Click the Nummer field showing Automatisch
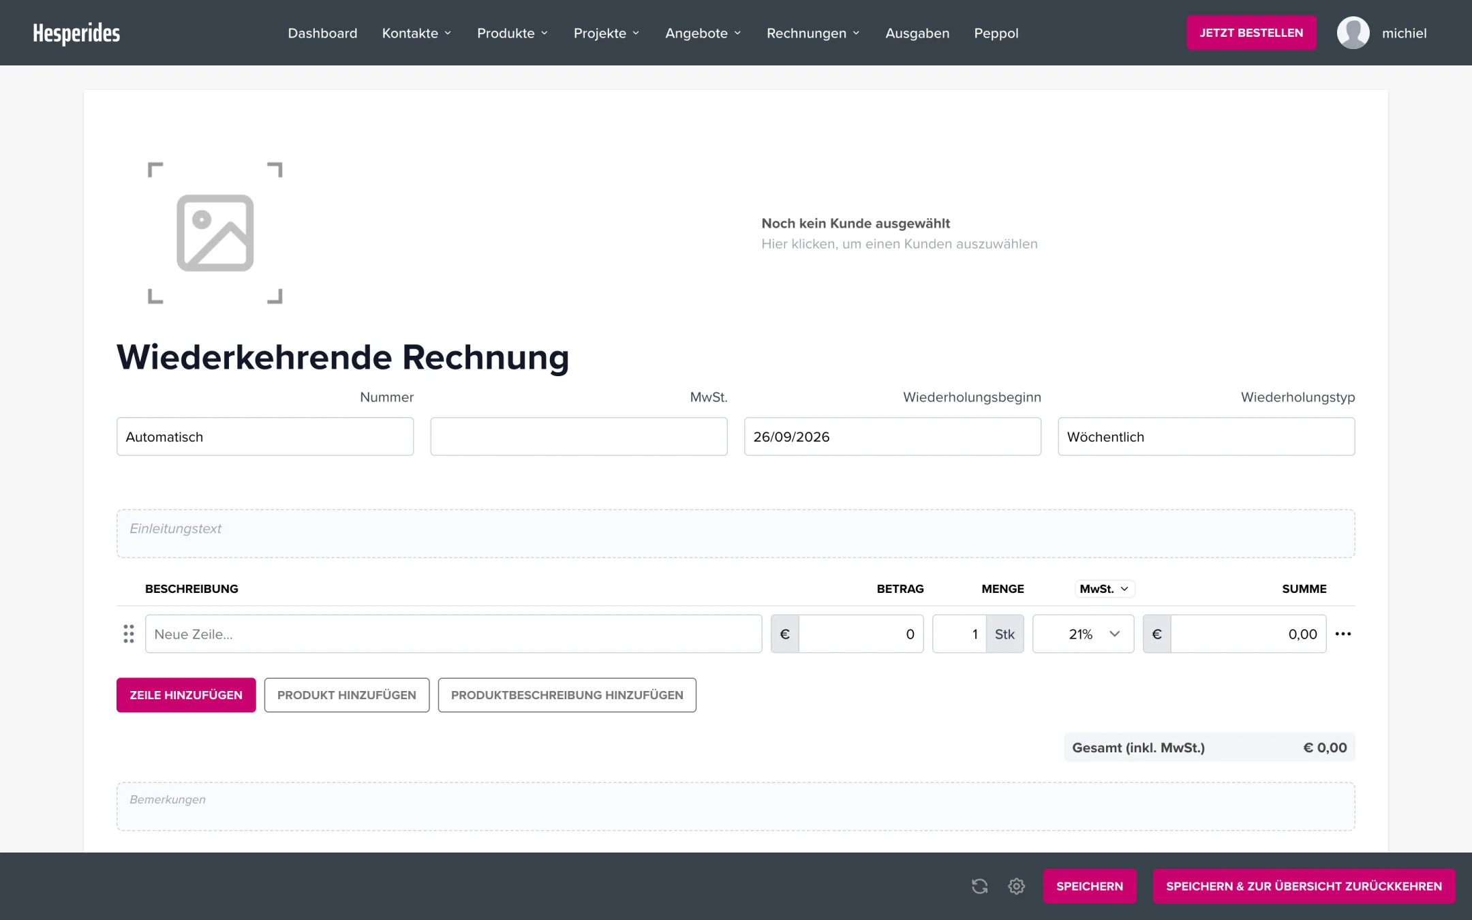 click(x=265, y=437)
